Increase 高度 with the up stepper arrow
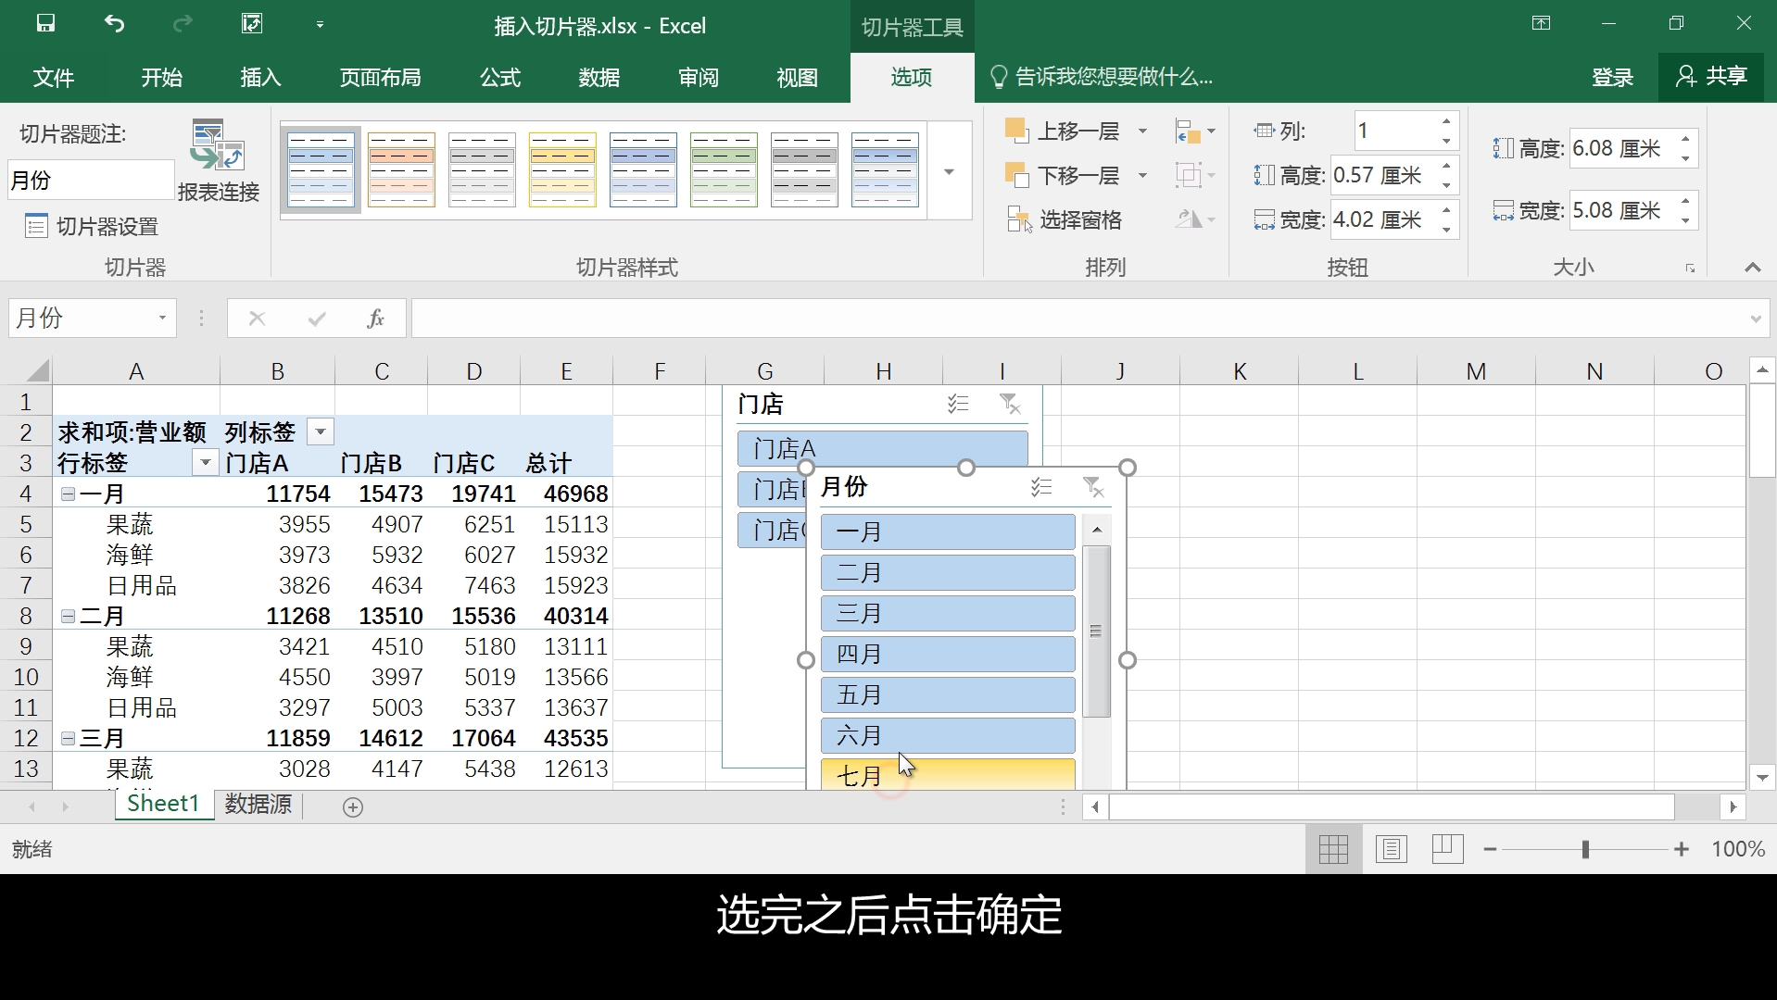1777x1000 pixels. pyautogui.click(x=1684, y=141)
